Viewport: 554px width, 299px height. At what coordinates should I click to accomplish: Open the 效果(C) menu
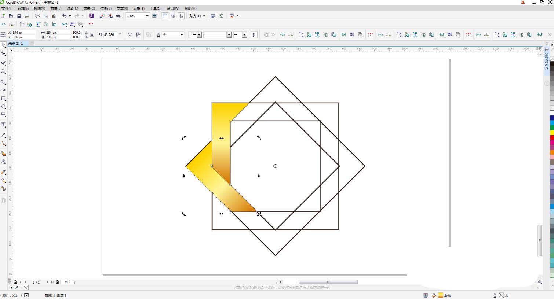[89, 8]
